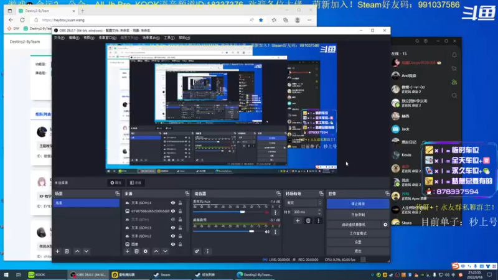Move scene up in Scenes panel

(x=77, y=251)
